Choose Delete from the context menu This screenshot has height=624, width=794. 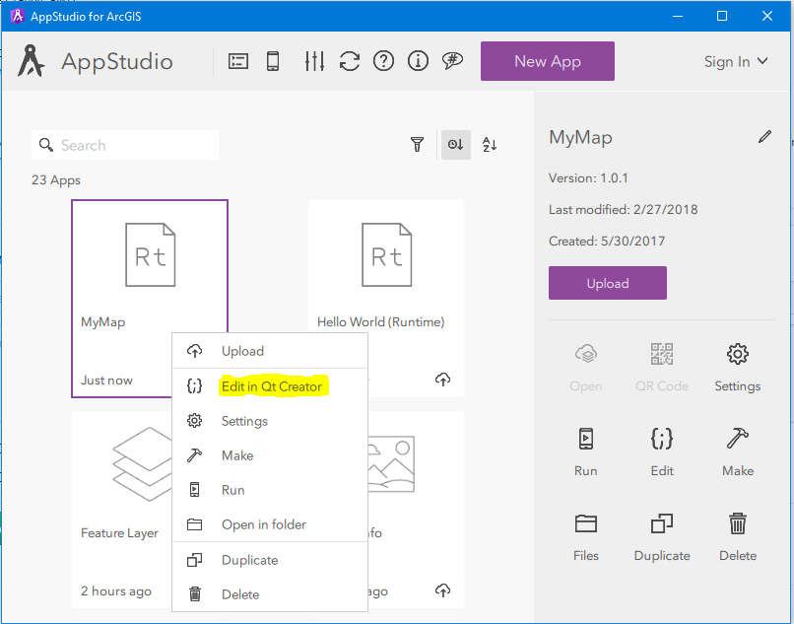(270, 594)
